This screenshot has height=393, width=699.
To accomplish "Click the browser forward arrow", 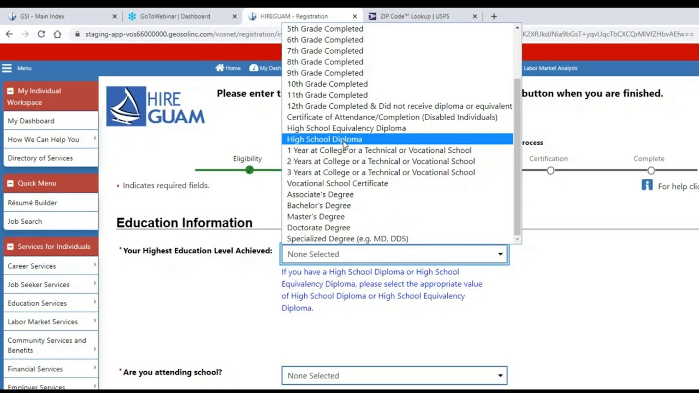I will [25, 34].
